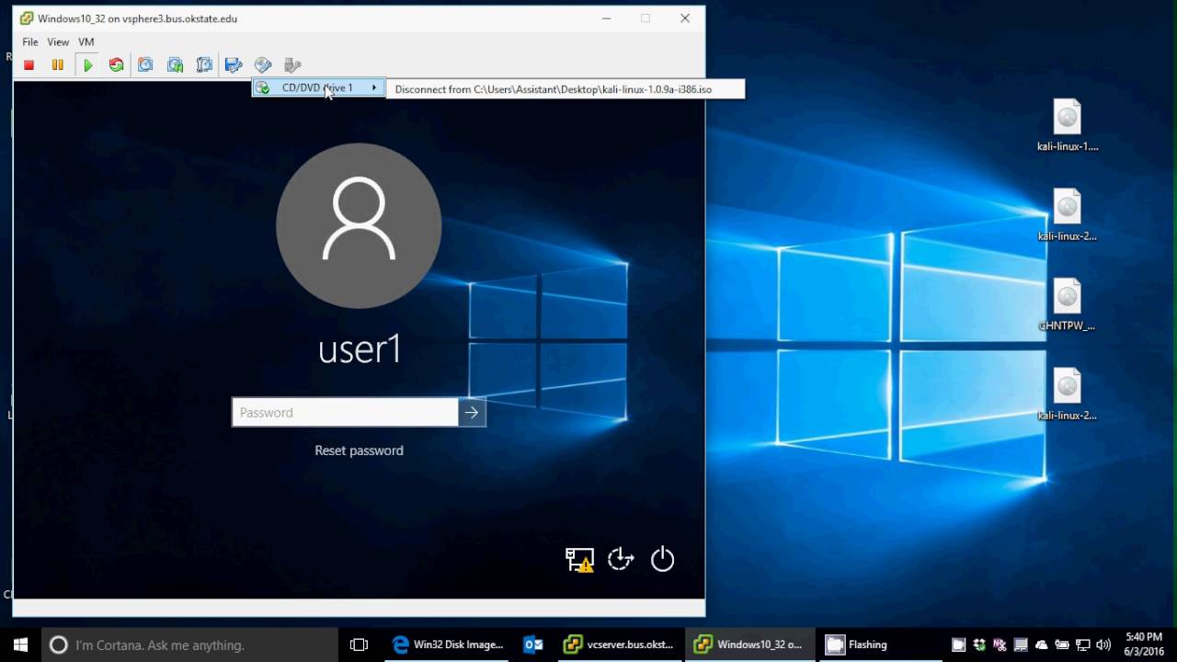
Task: Click the Reset VM toolbar icon
Action: coord(116,65)
